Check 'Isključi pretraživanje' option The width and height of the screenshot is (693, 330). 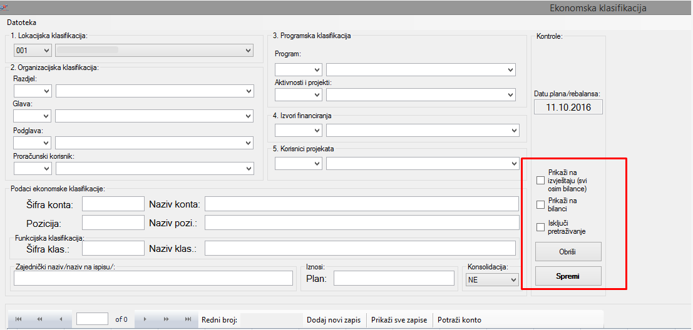point(540,227)
